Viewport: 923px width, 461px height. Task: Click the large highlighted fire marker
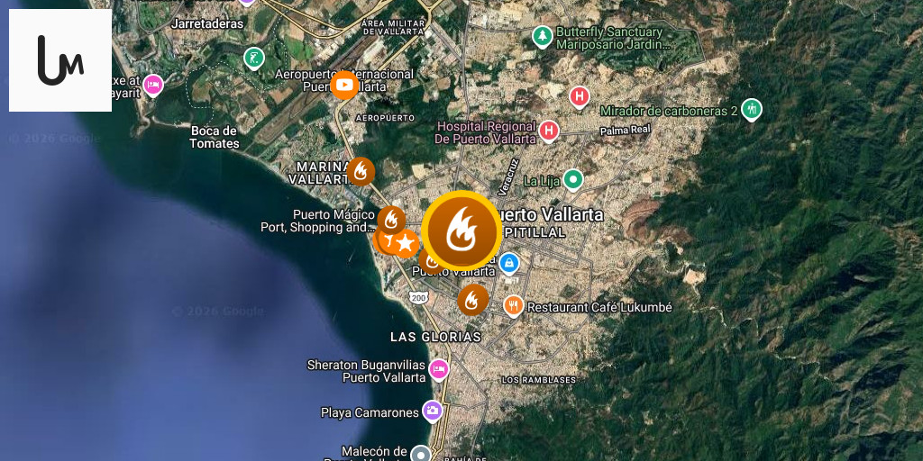(461, 230)
